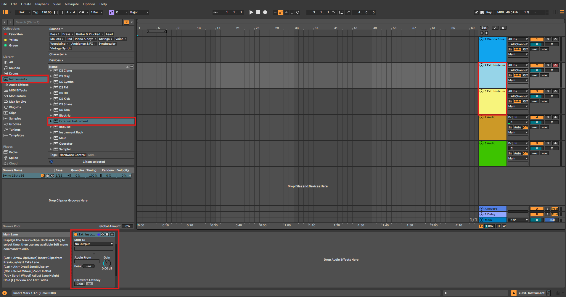Screen dimensions: 566x297
Task: Click the MIDI Arrangement Overdub plus icon
Action: [275, 12]
